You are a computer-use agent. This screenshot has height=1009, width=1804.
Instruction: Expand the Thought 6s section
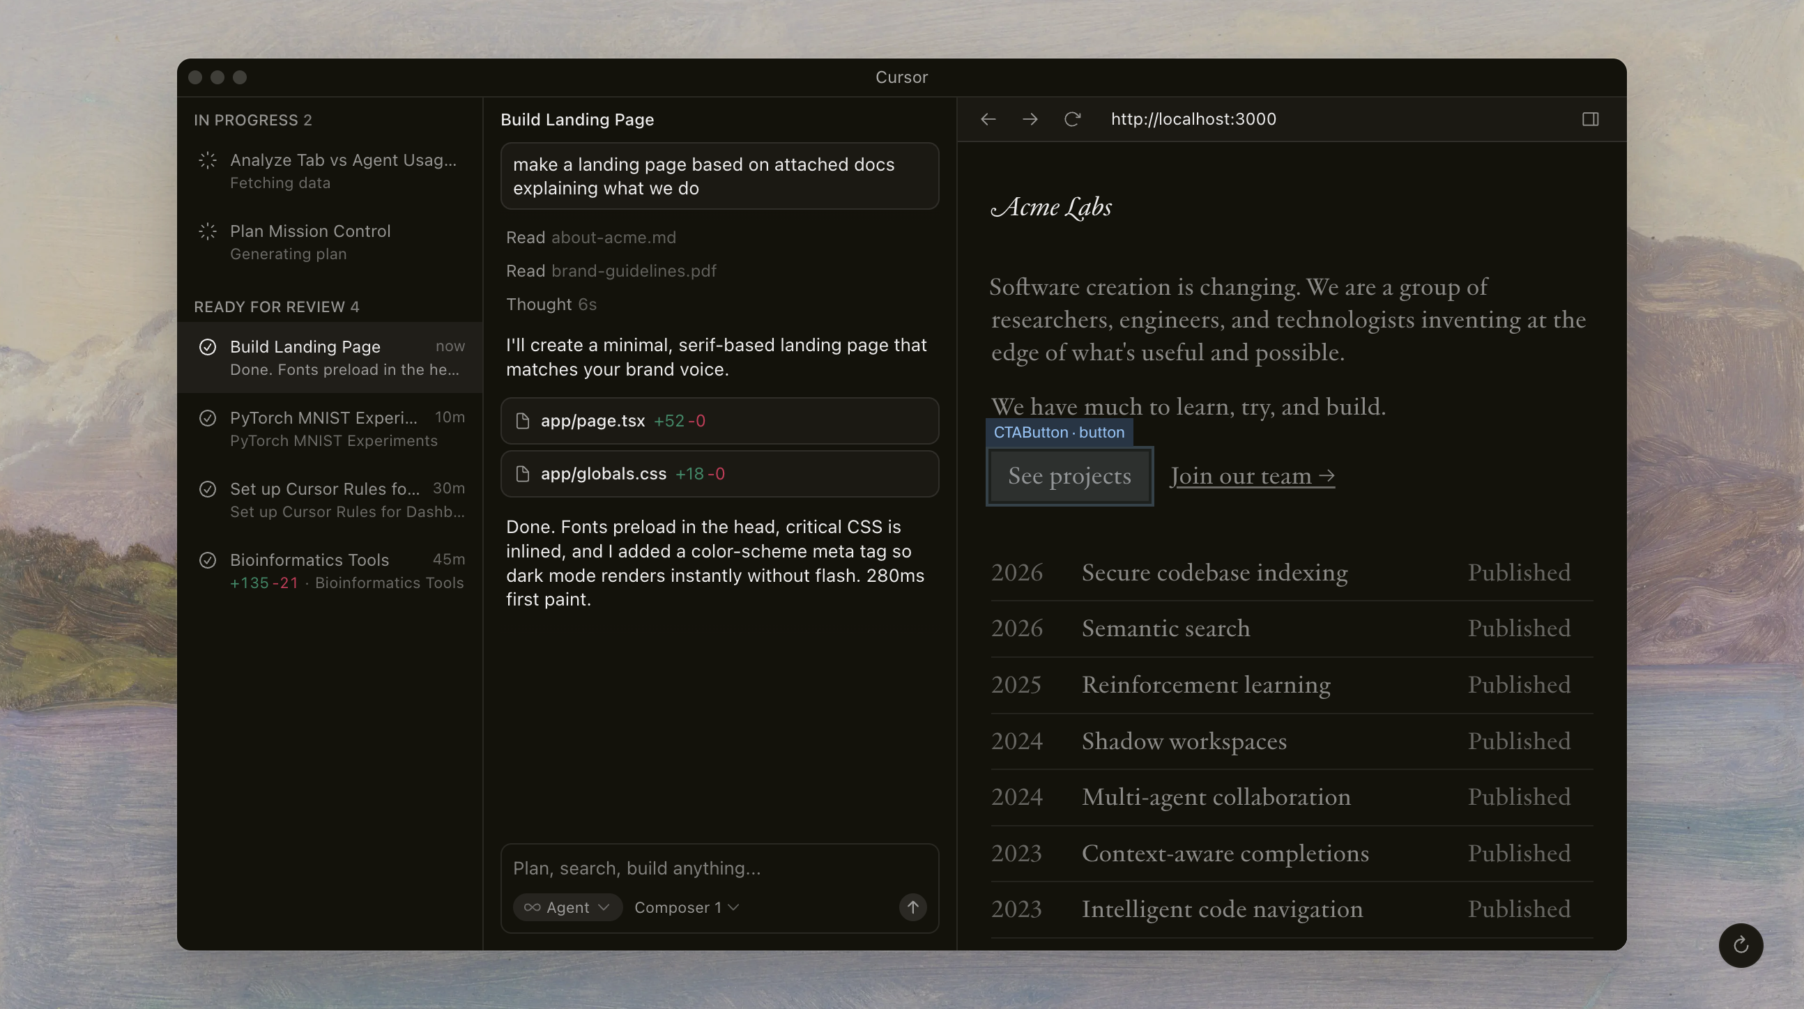[552, 304]
